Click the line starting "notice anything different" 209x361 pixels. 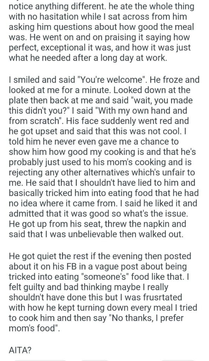(102, 6)
